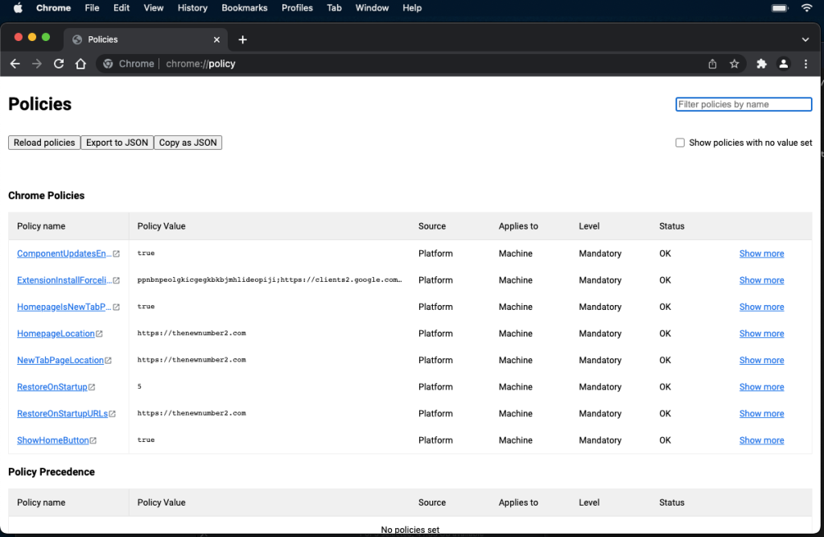Open the ExtensionInstallForceli… policy link
This screenshot has height=537, width=824.
[x=64, y=280]
